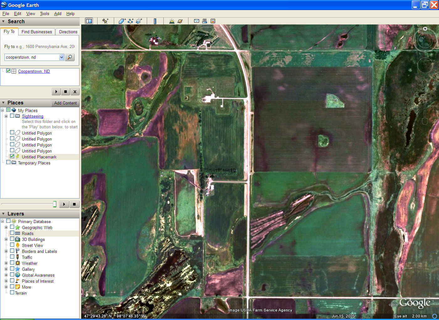The width and height of the screenshot is (439, 320).
Task: Click the Traffic light layer icon
Action: tap(18, 257)
